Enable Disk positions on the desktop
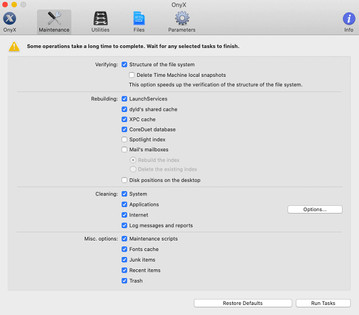 (x=124, y=180)
